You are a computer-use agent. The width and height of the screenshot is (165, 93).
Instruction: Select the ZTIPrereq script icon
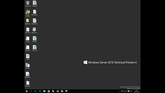point(35,48)
